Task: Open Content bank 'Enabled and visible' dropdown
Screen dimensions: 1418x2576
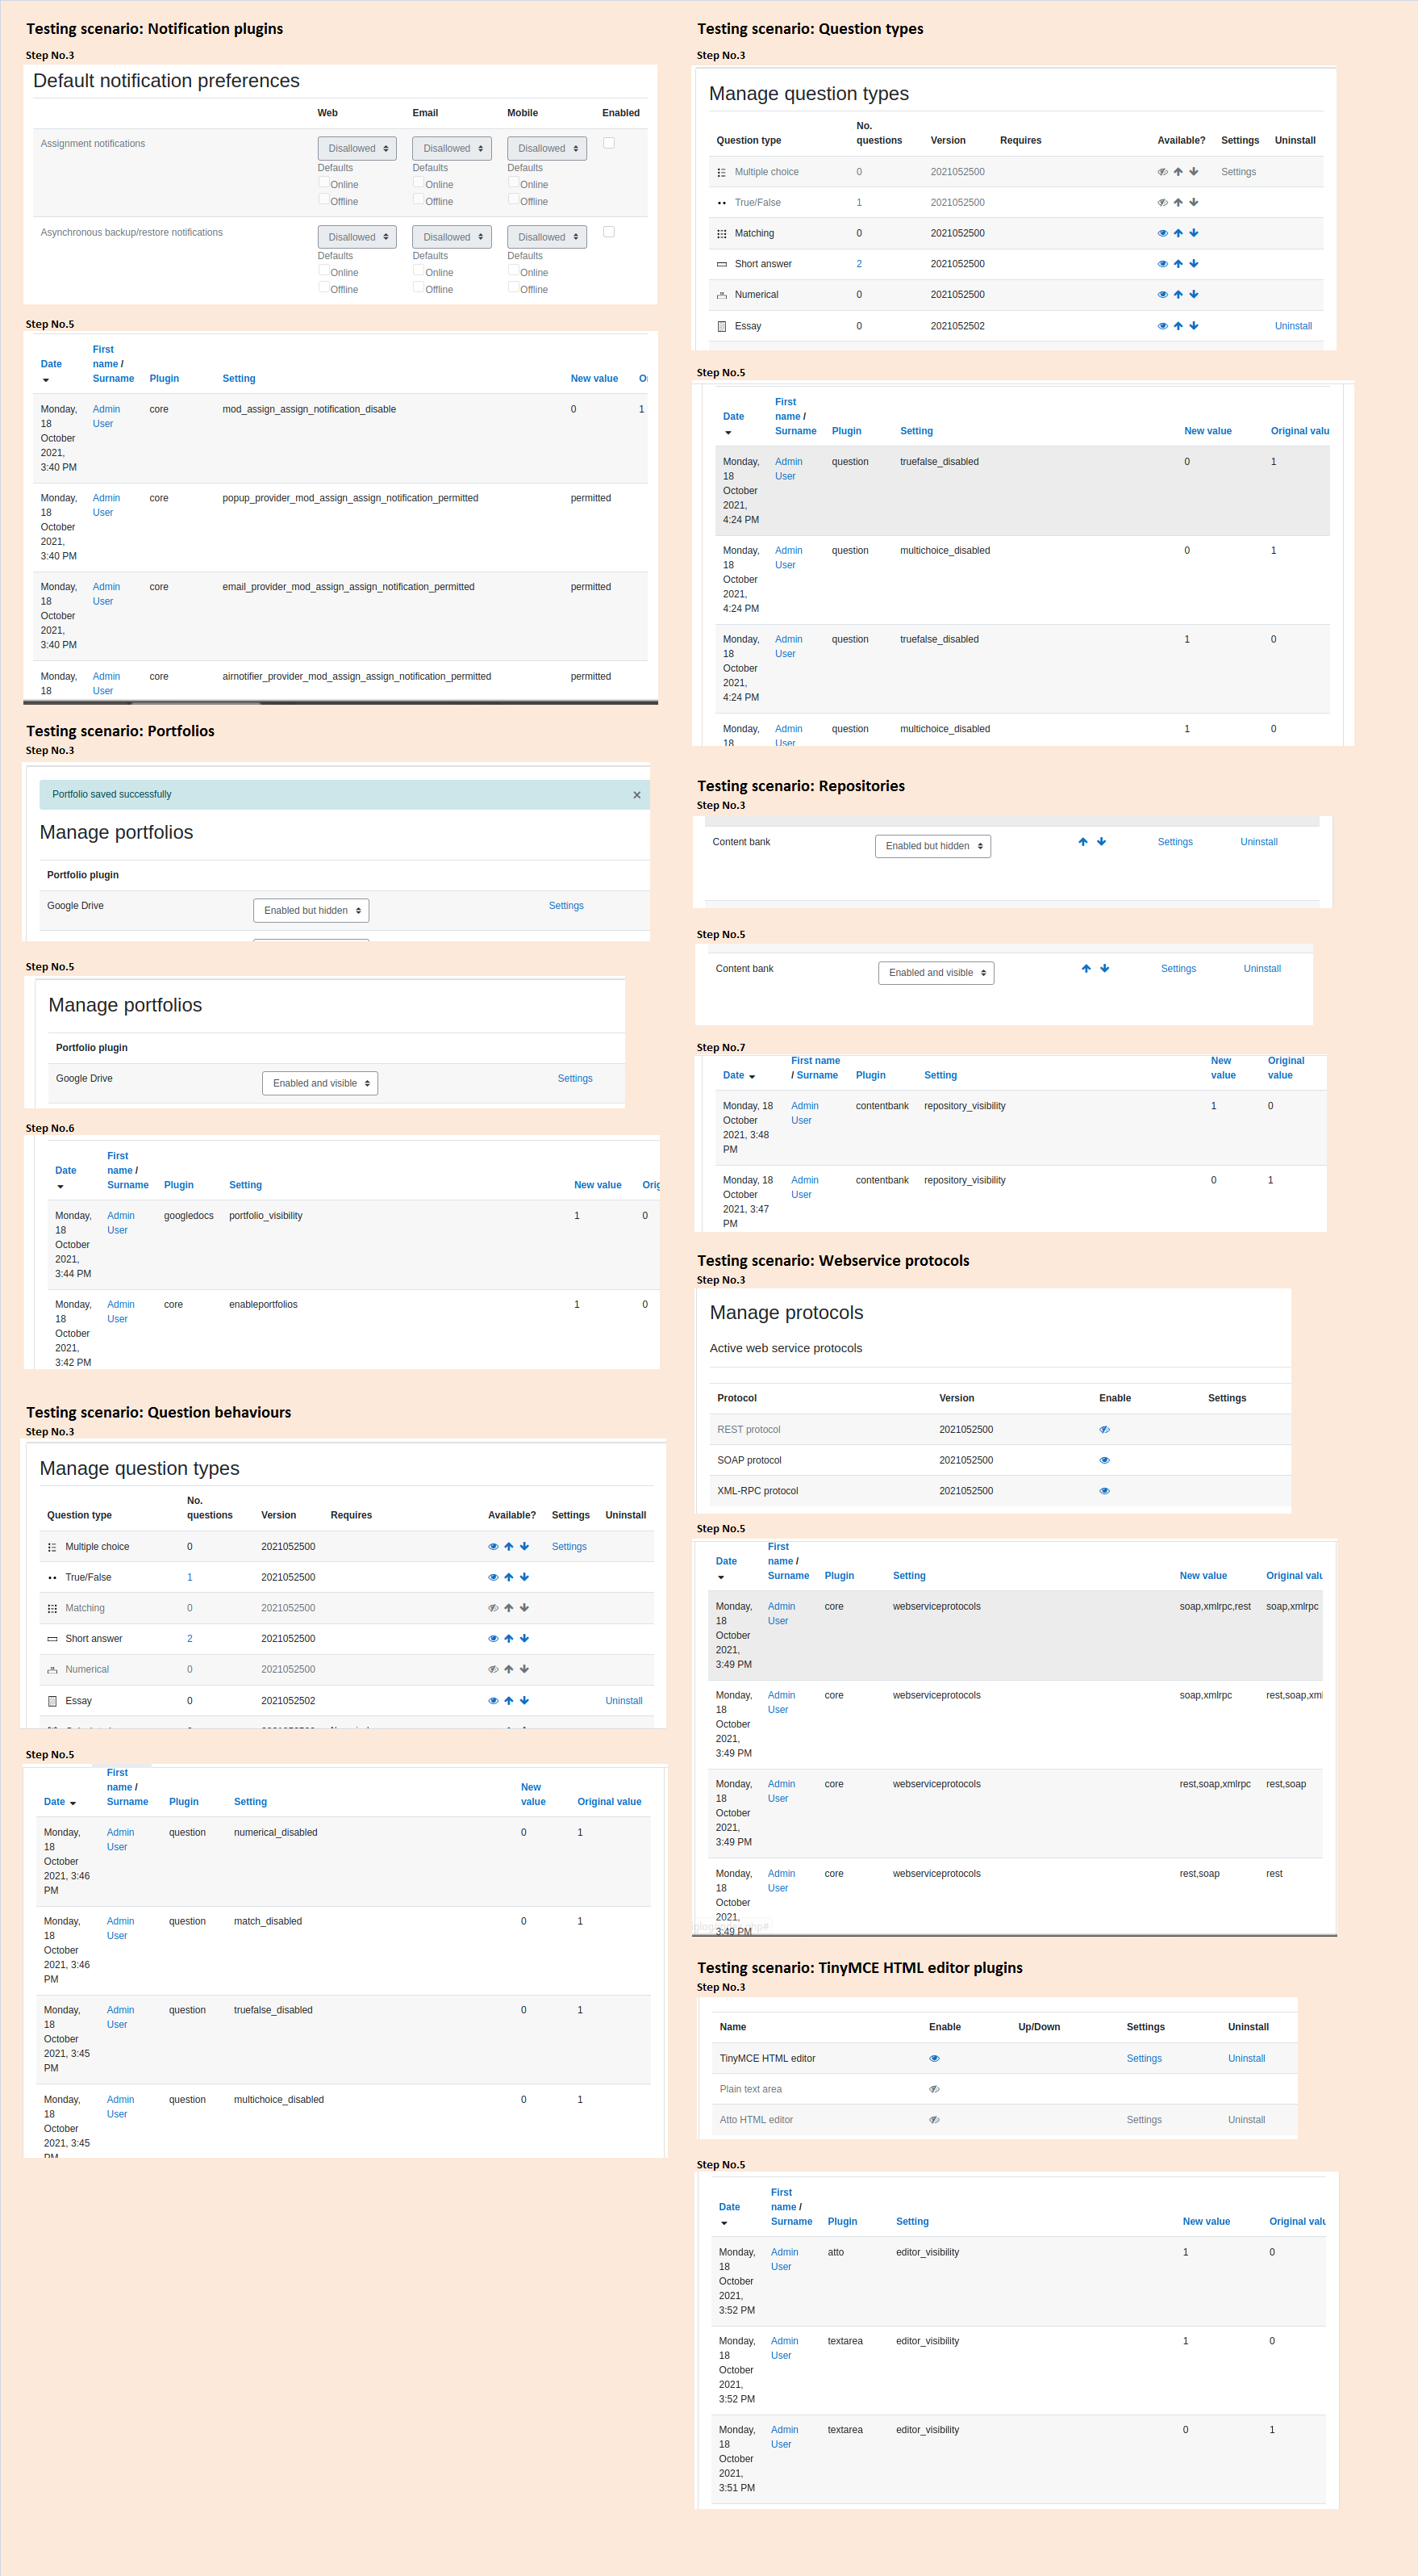Action: 936,973
